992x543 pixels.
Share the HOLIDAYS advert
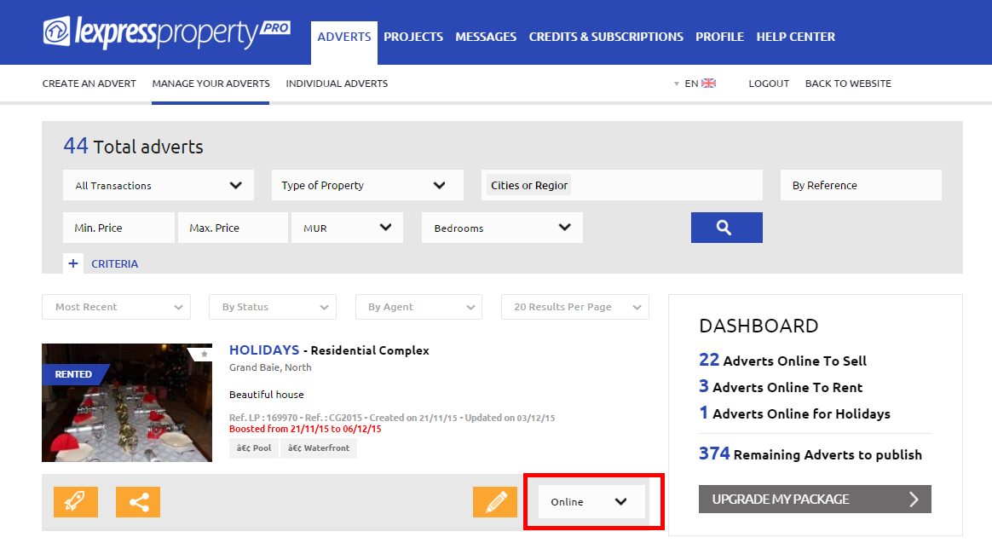click(138, 502)
